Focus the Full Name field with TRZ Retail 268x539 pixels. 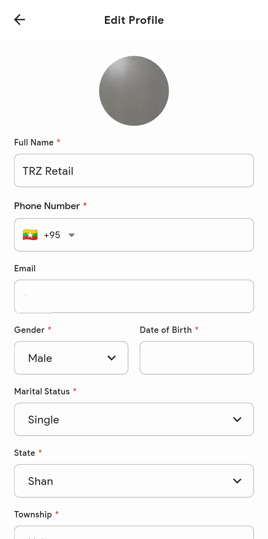pyautogui.click(x=134, y=171)
